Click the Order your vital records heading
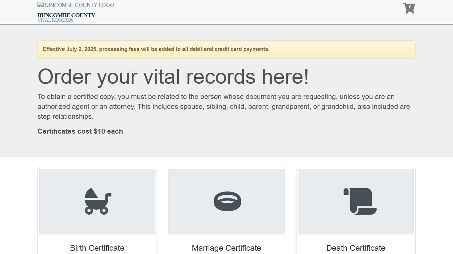The height and width of the screenshot is (254, 453). [174, 76]
